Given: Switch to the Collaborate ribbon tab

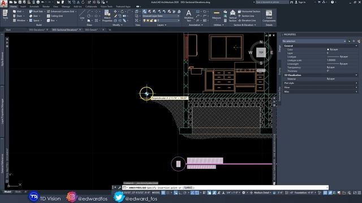Looking at the screenshot, I should point(91,6).
